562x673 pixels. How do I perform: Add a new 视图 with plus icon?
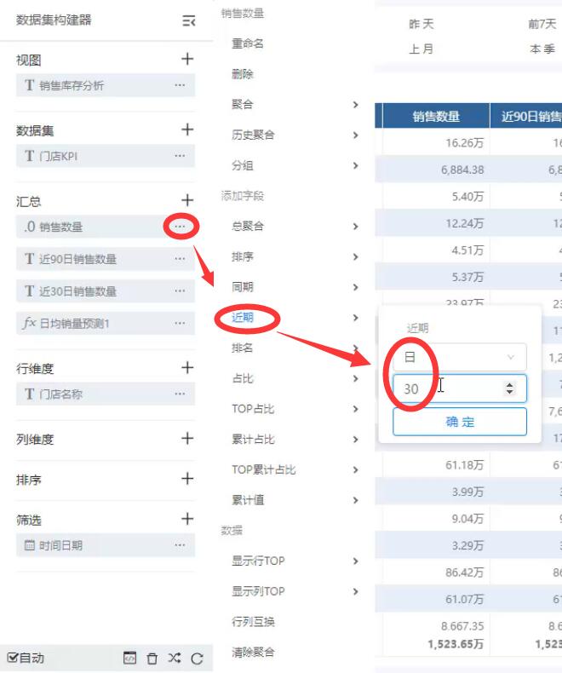pos(187,59)
